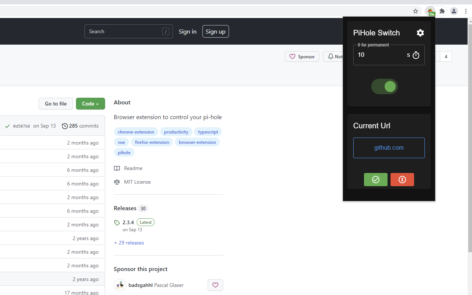Click the Sponsor button with the heart
472x295 pixels.
click(302, 56)
